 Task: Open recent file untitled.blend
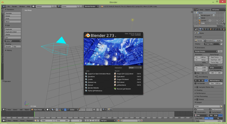pos(121,85)
